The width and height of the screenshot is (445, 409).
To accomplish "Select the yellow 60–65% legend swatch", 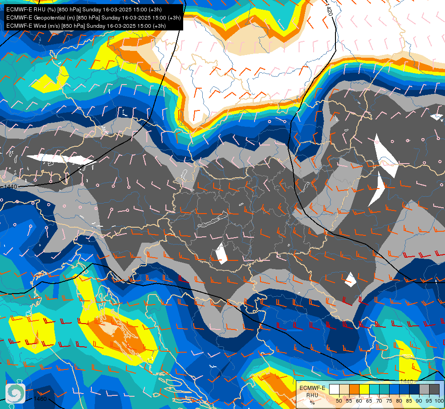I will tap(365, 389).
